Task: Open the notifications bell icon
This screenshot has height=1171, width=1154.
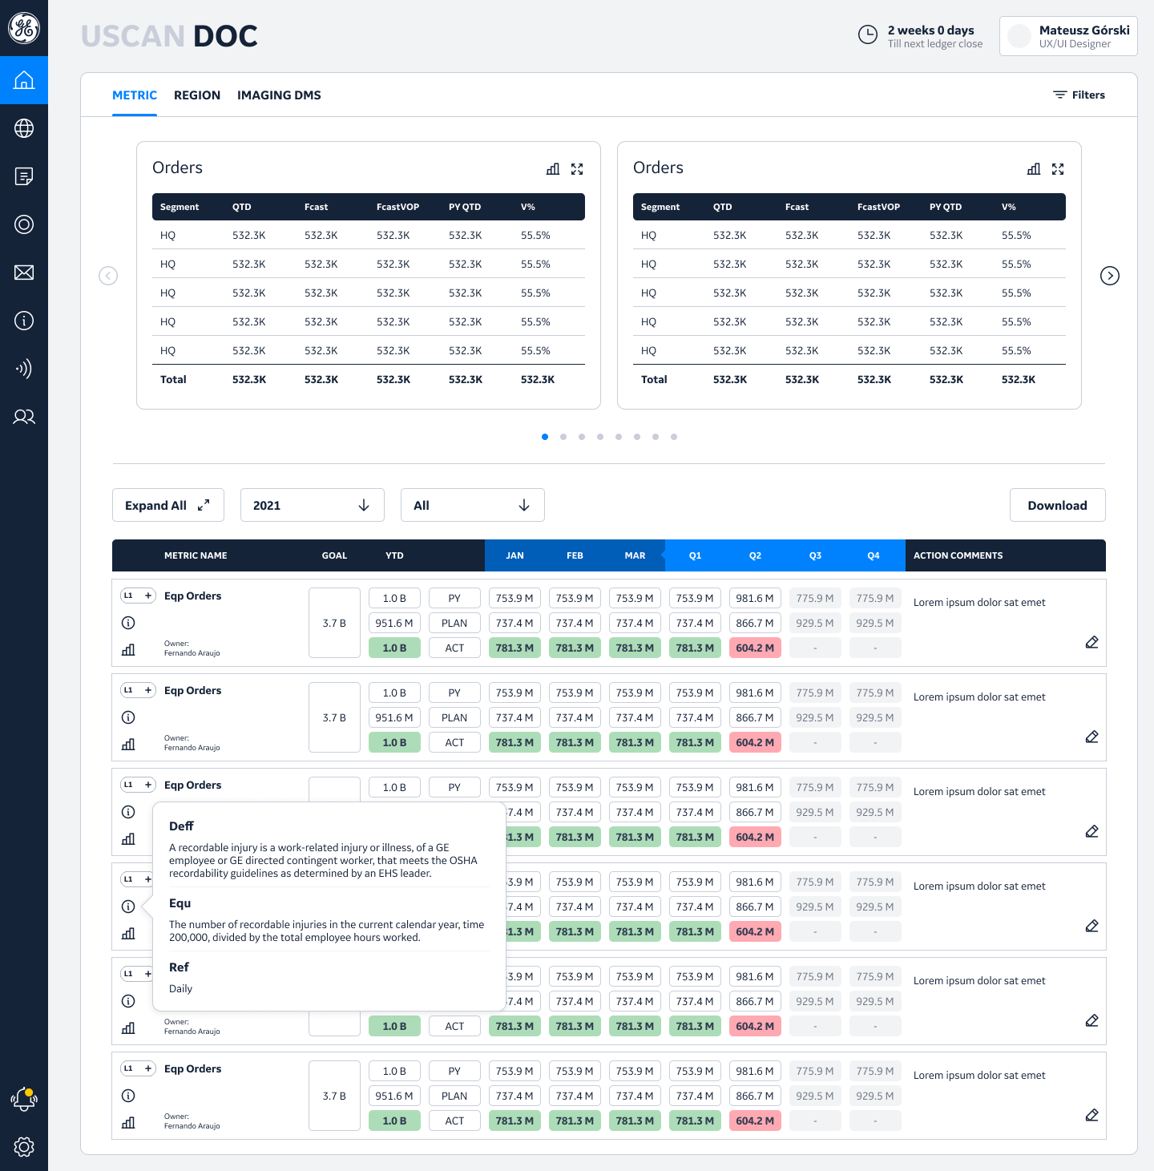Action: pos(24,1100)
